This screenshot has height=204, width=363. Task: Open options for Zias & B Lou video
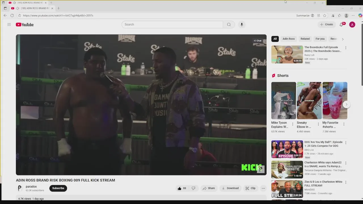(346, 182)
